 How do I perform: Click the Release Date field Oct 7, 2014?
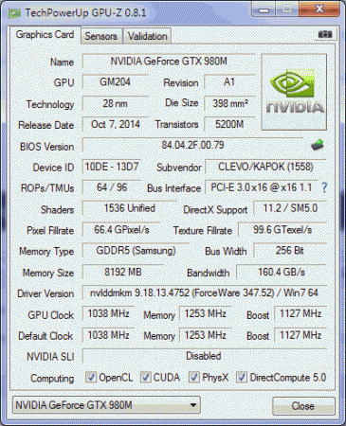pyautogui.click(x=115, y=124)
